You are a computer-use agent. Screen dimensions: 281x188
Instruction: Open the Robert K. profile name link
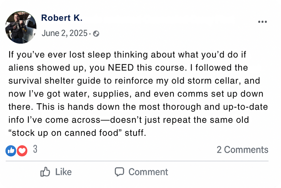[x=62, y=18]
